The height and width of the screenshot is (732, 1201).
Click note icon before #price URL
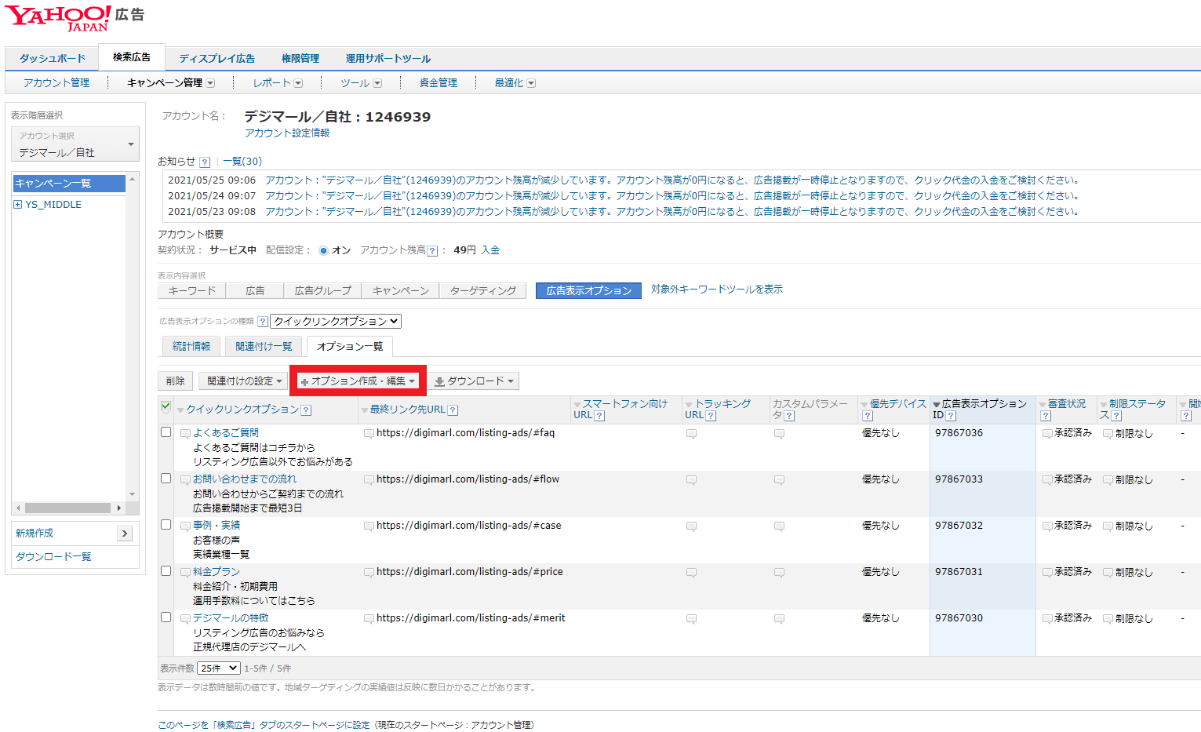369,573
